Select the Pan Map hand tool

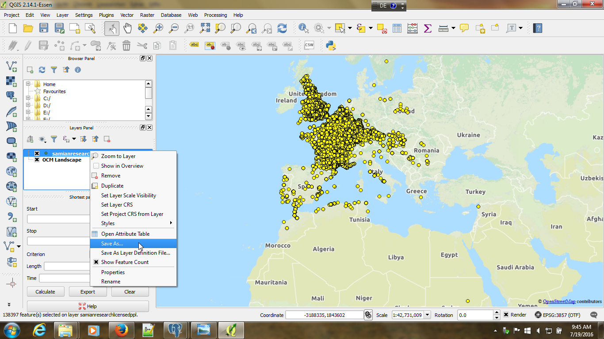(127, 28)
